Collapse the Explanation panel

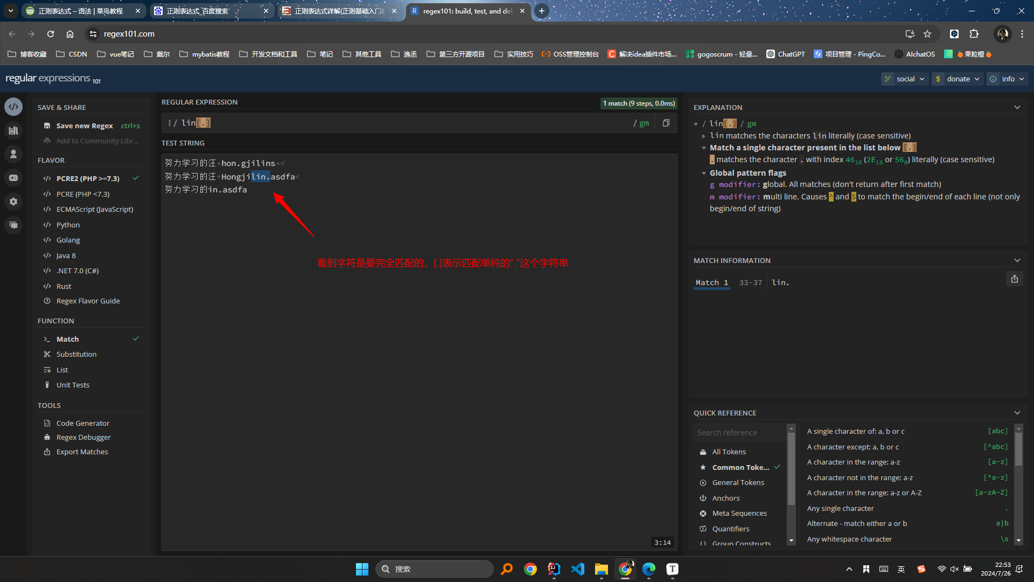1017,107
